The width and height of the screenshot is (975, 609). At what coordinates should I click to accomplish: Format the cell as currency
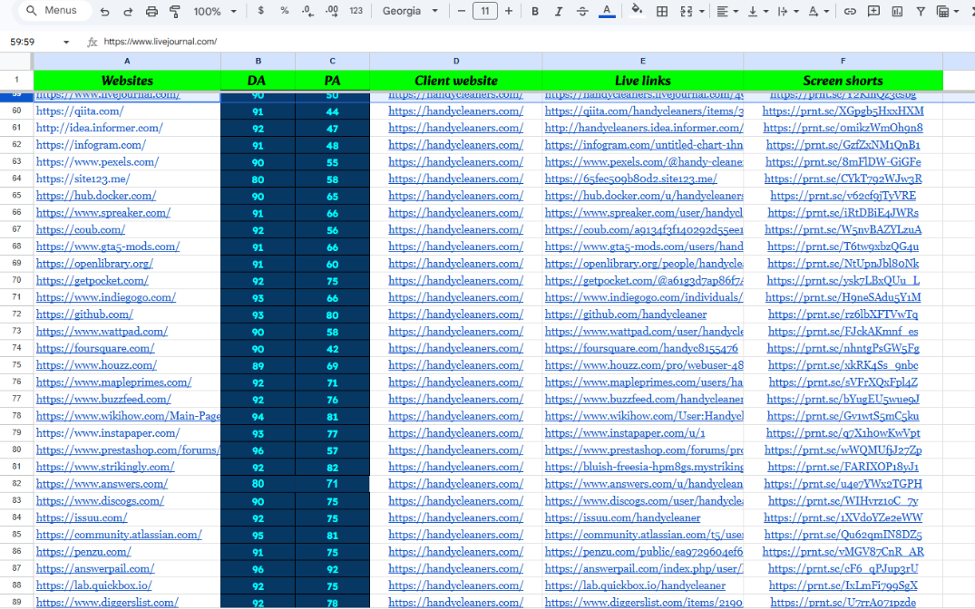click(x=261, y=11)
